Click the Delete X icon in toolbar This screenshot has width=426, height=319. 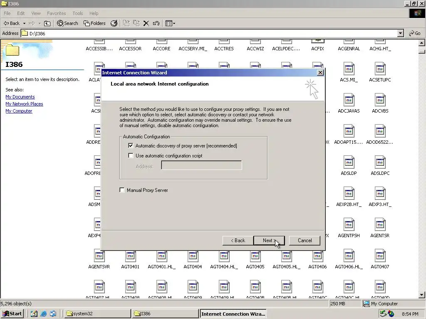(146, 23)
